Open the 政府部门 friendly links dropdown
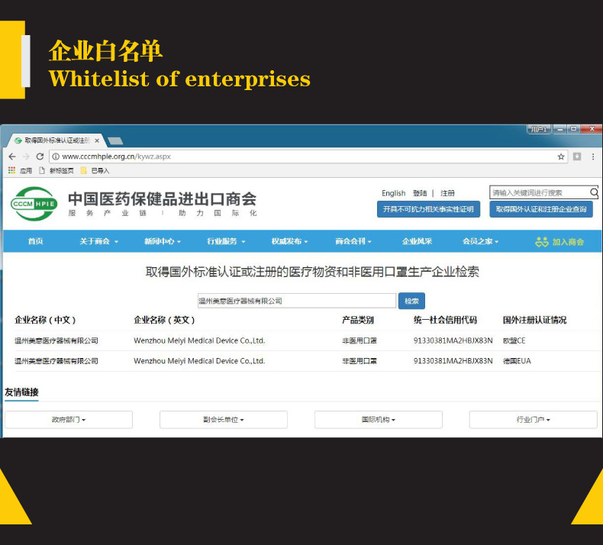Image resolution: width=603 pixels, height=545 pixels. (x=69, y=420)
